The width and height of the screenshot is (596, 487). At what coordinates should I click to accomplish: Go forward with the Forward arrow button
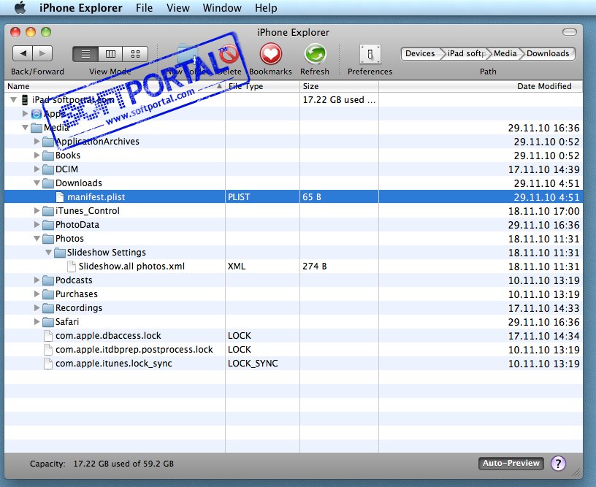click(x=42, y=53)
